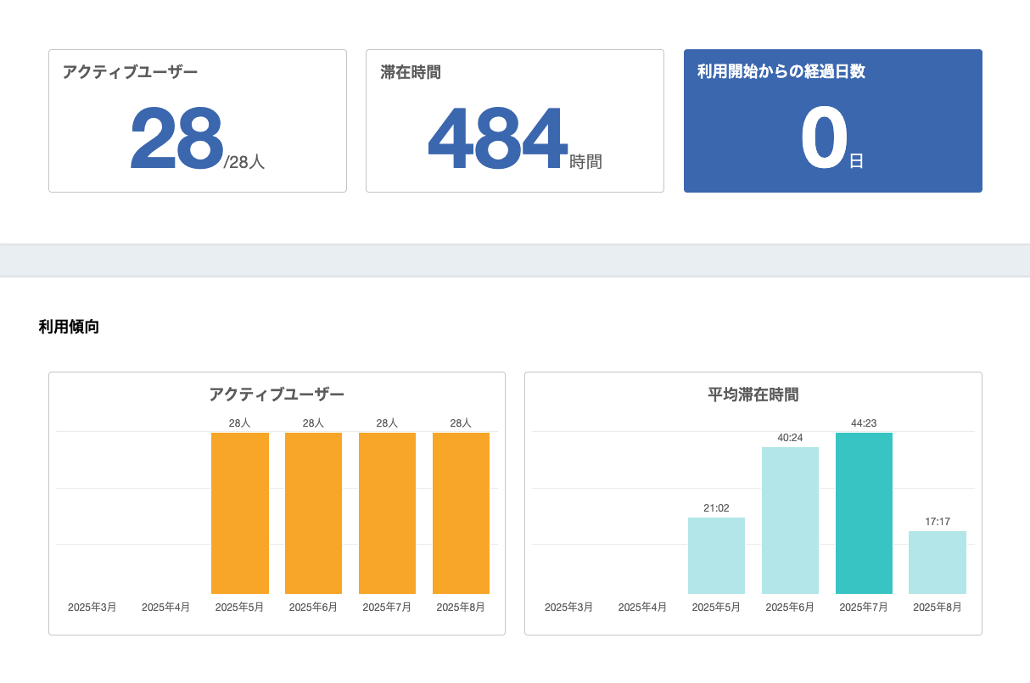Select the highlighted 44:23 bar for 2025年7月

[864, 513]
